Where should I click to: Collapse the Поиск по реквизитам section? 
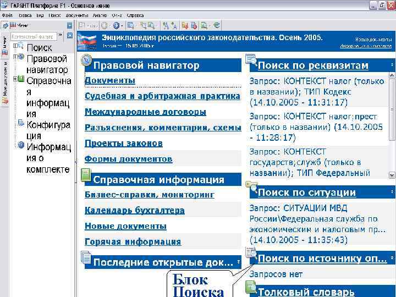[392, 65]
